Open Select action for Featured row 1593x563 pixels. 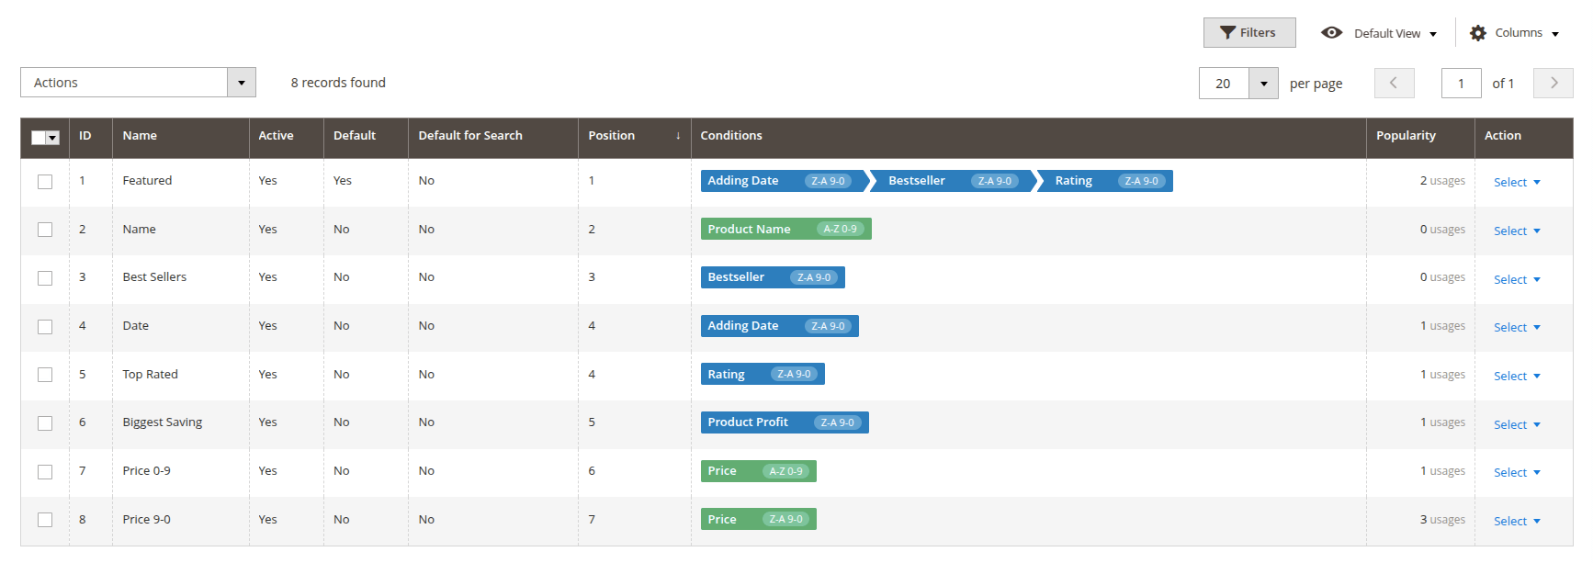tap(1517, 182)
